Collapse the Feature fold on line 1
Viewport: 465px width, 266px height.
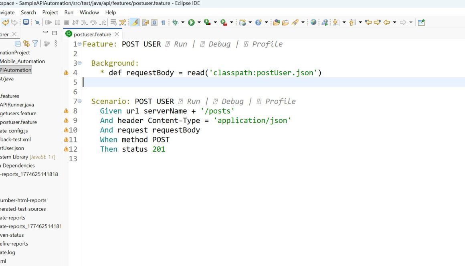coord(79,44)
